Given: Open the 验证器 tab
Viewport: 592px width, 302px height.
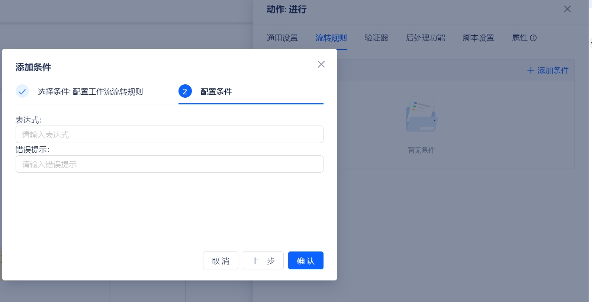Looking at the screenshot, I should tap(376, 38).
